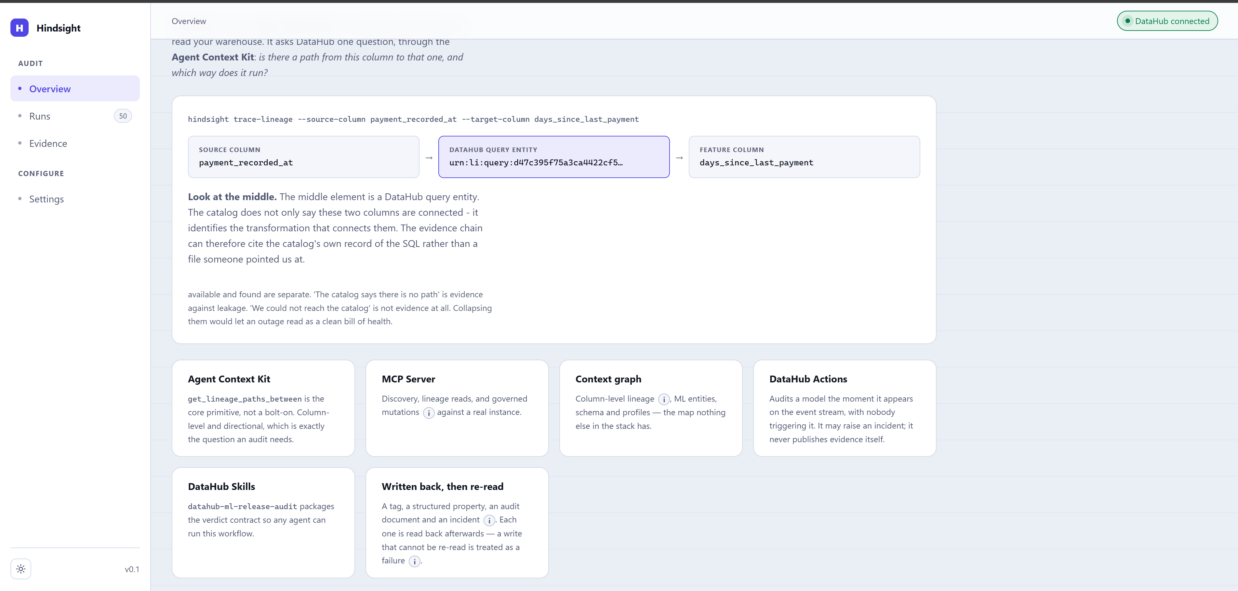This screenshot has width=1238, height=591.
Task: Click the Hindsight app name in sidebar
Action: coord(59,28)
